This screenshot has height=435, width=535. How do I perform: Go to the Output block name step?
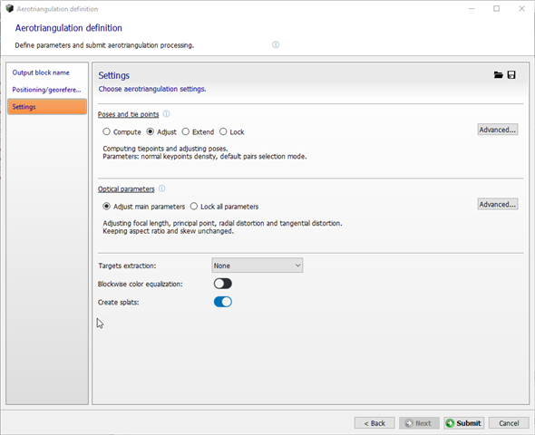[x=41, y=72]
